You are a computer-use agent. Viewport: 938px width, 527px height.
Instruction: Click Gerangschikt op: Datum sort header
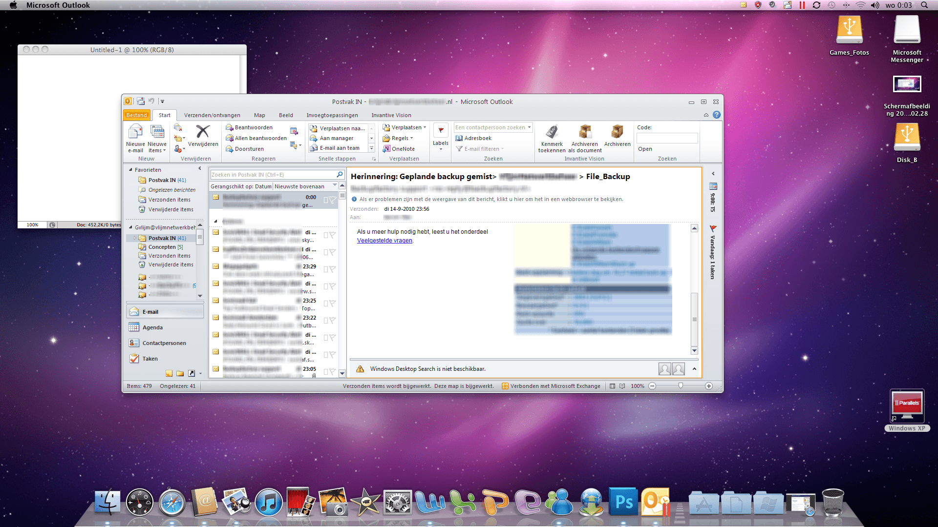coord(241,186)
